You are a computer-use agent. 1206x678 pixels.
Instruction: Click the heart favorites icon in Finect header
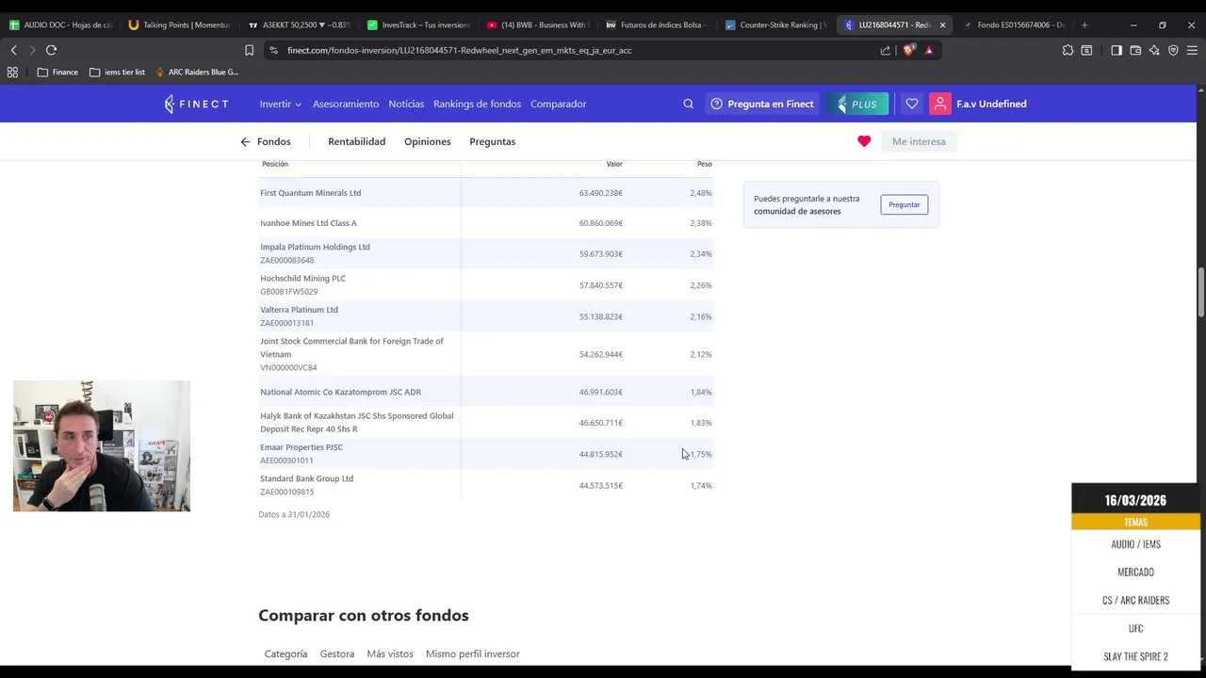911,104
